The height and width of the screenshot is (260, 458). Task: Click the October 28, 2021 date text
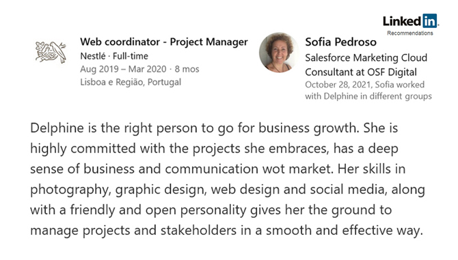(338, 85)
